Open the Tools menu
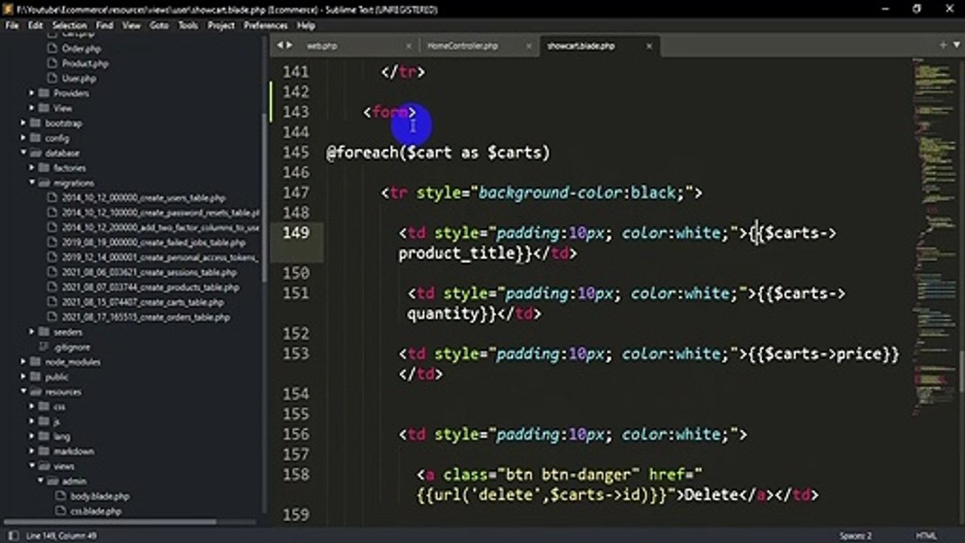Image resolution: width=965 pixels, height=543 pixels. point(188,26)
